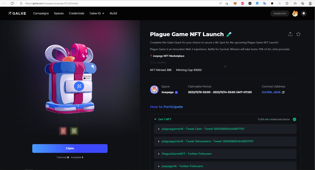Screen dimensions: 315x170
Task: Add this page to favorites
Action: 227,3
